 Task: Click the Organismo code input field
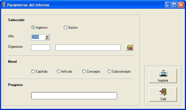coord(40,48)
